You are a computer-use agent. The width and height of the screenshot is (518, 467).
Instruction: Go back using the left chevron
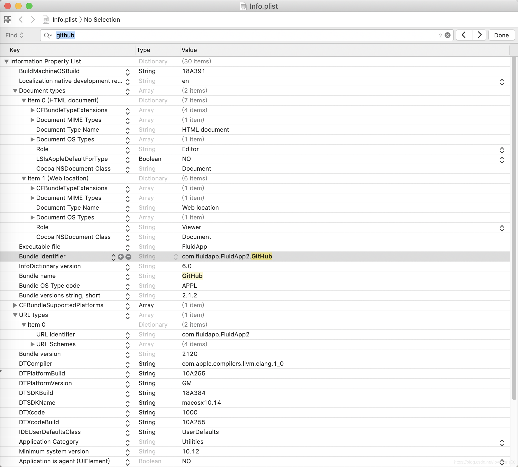pos(21,20)
